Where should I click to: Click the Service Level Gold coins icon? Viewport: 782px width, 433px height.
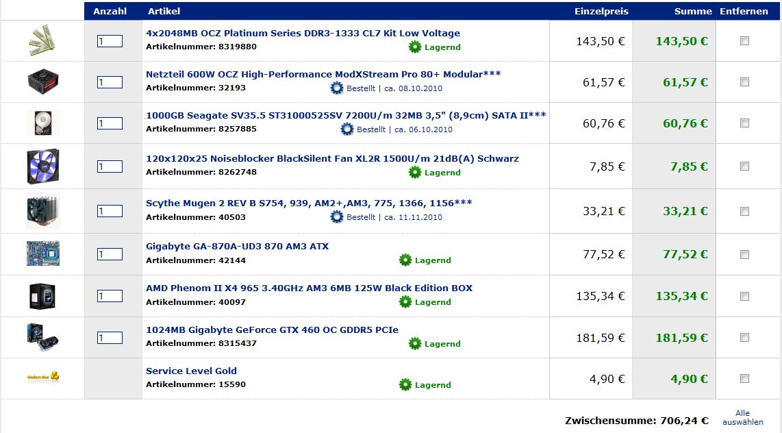coord(43,377)
